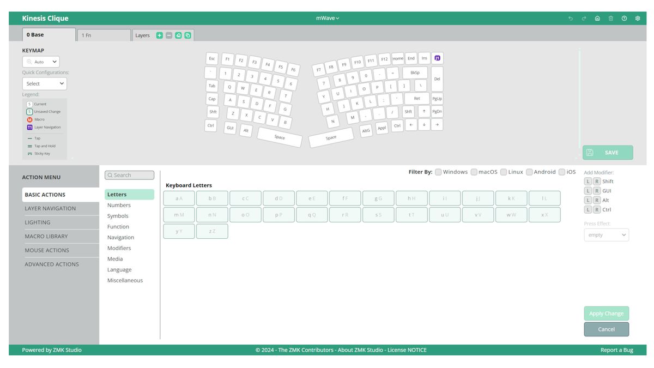Image resolution: width=654 pixels, height=368 pixels.
Task: Toggle the right GUI modifier
Action: tap(597, 191)
